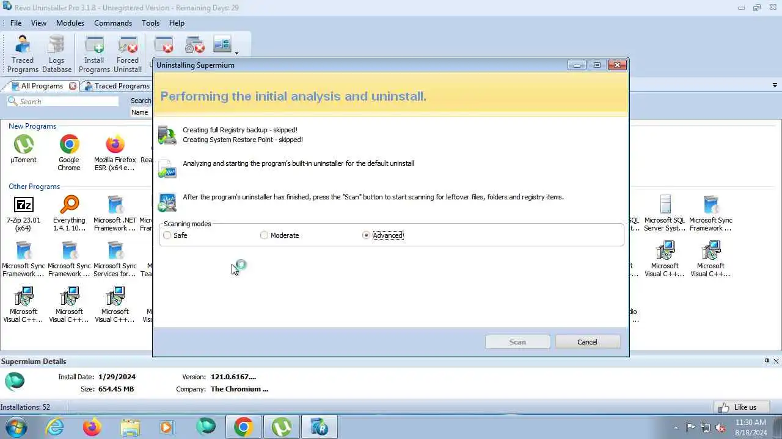Click the Installations: 52 status text
782x439 pixels.
pos(26,407)
